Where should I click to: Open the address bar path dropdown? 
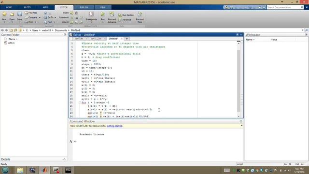click(303, 30)
